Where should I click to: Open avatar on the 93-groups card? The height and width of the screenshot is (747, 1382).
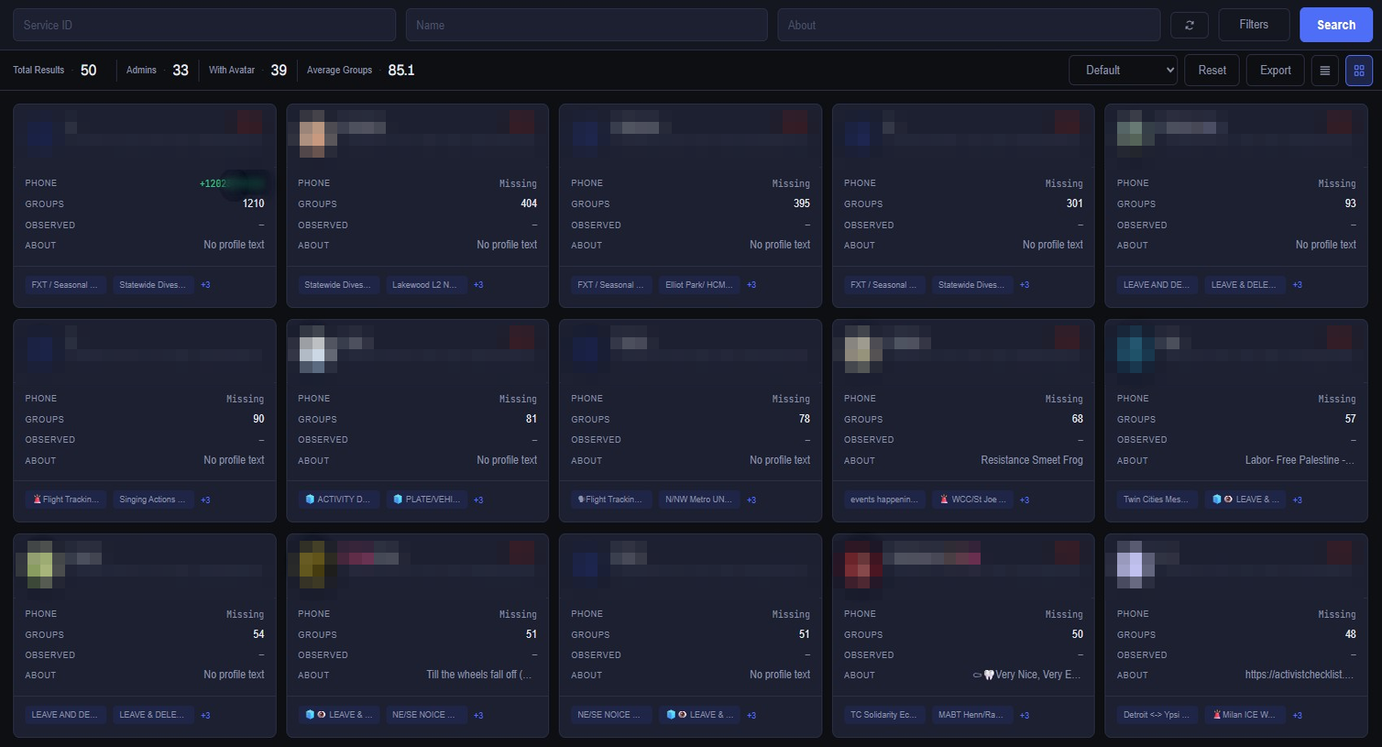[x=1135, y=134]
